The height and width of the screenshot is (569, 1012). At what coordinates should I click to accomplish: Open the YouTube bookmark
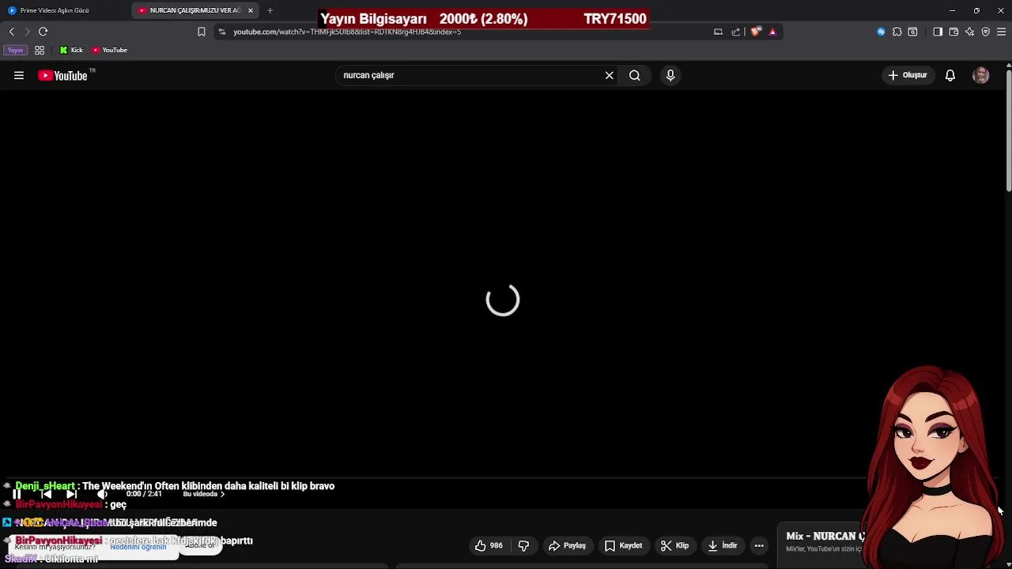109,50
